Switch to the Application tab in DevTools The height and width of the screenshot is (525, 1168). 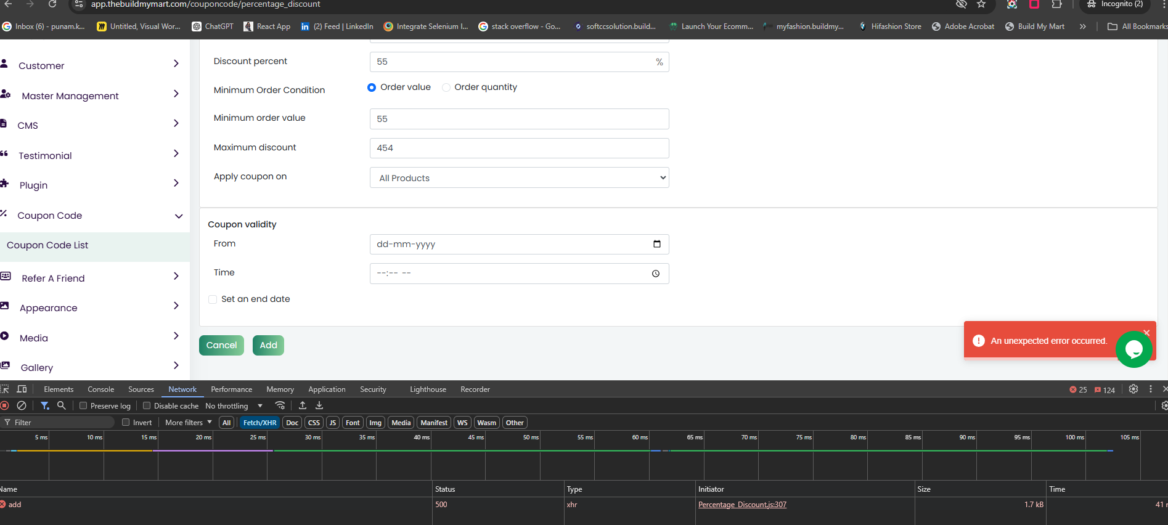pyautogui.click(x=327, y=389)
